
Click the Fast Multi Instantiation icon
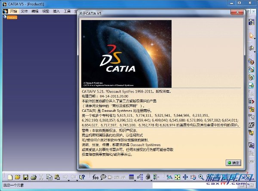click(251, 145)
